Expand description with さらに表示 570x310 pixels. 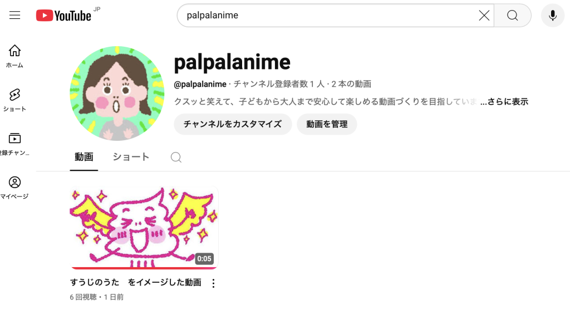[504, 102]
